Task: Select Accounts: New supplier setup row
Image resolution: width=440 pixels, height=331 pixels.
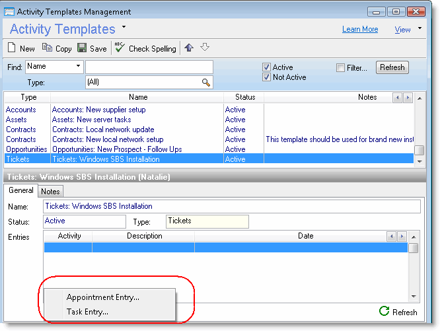Action: point(209,110)
